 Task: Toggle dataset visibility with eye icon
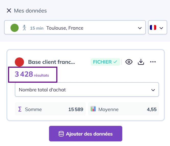click(129, 62)
